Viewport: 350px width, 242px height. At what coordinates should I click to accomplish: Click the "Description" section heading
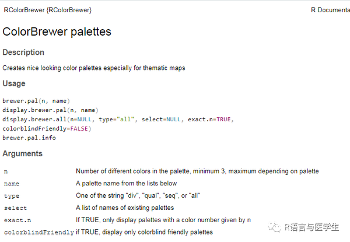coord(23,52)
